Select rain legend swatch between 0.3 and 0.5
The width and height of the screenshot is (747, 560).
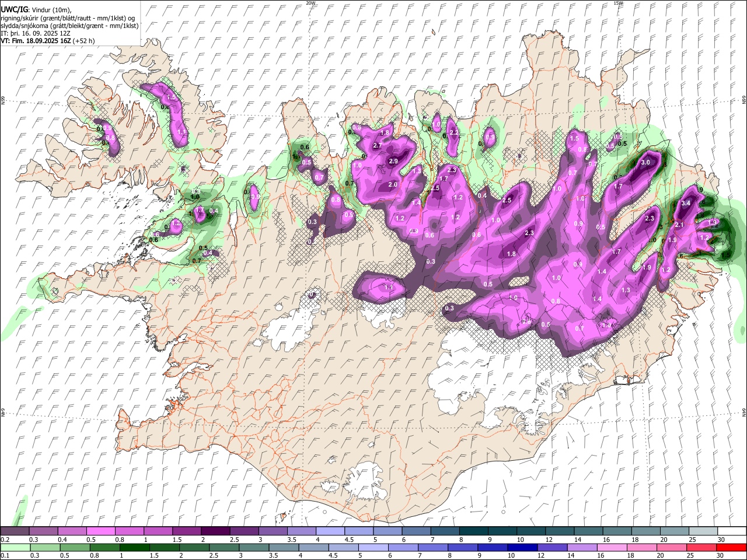coord(45,547)
